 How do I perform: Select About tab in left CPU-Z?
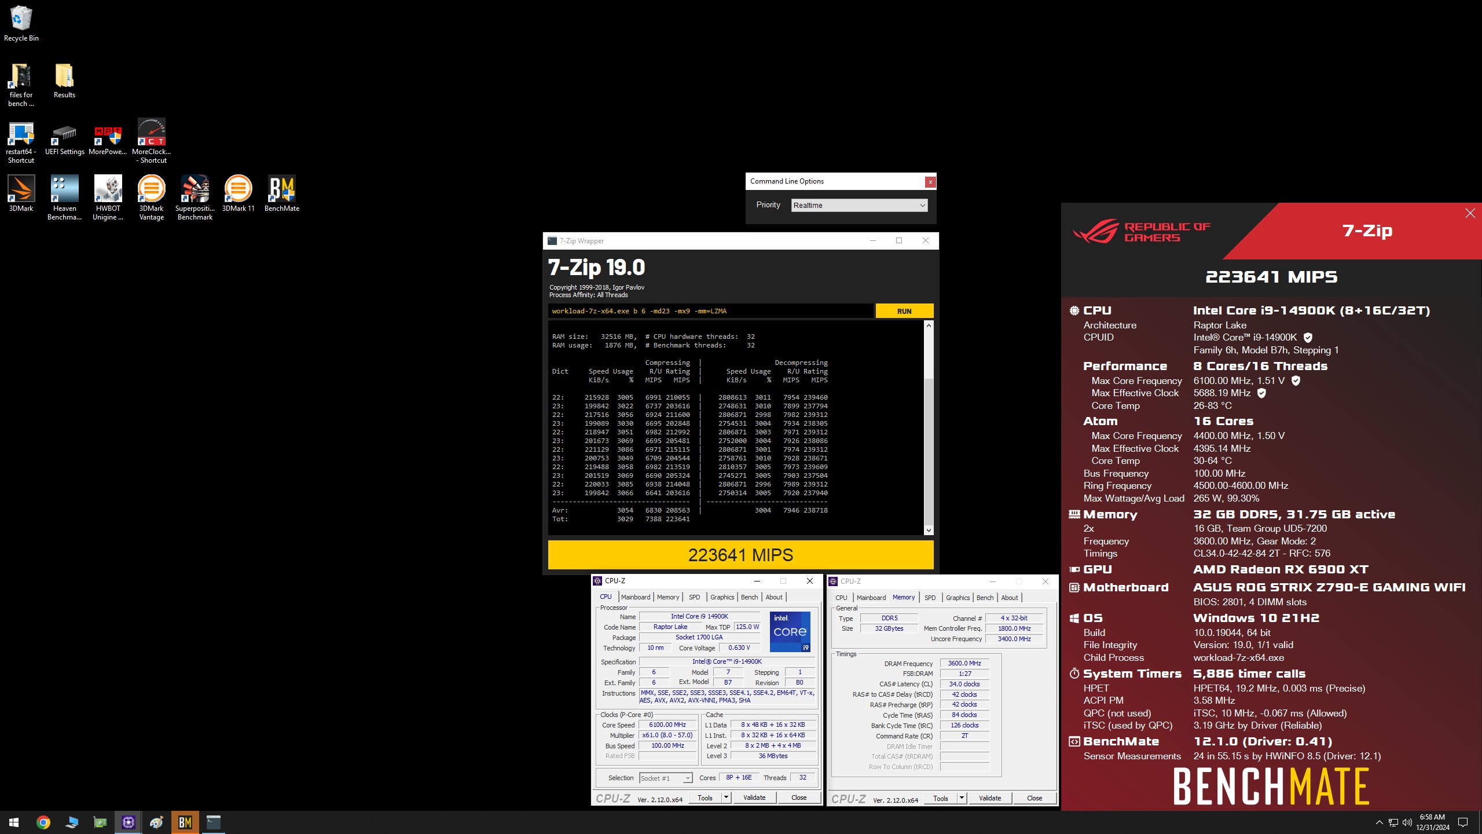(x=774, y=597)
